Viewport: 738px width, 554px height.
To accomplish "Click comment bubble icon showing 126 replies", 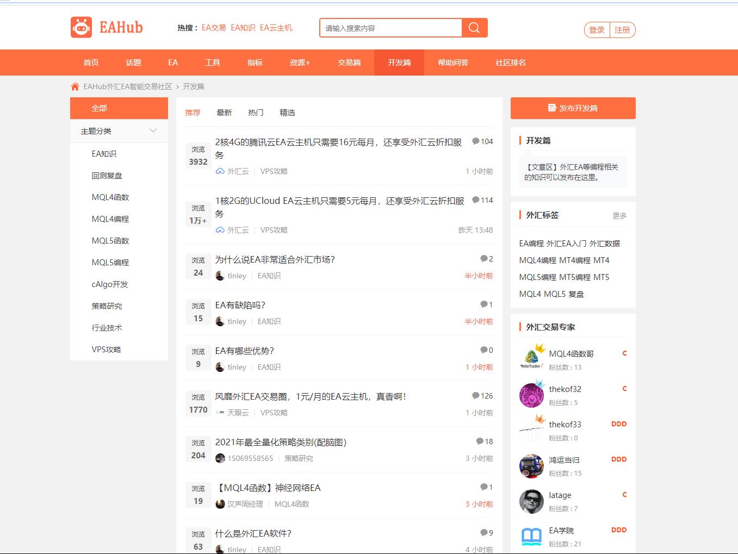I will (476, 396).
